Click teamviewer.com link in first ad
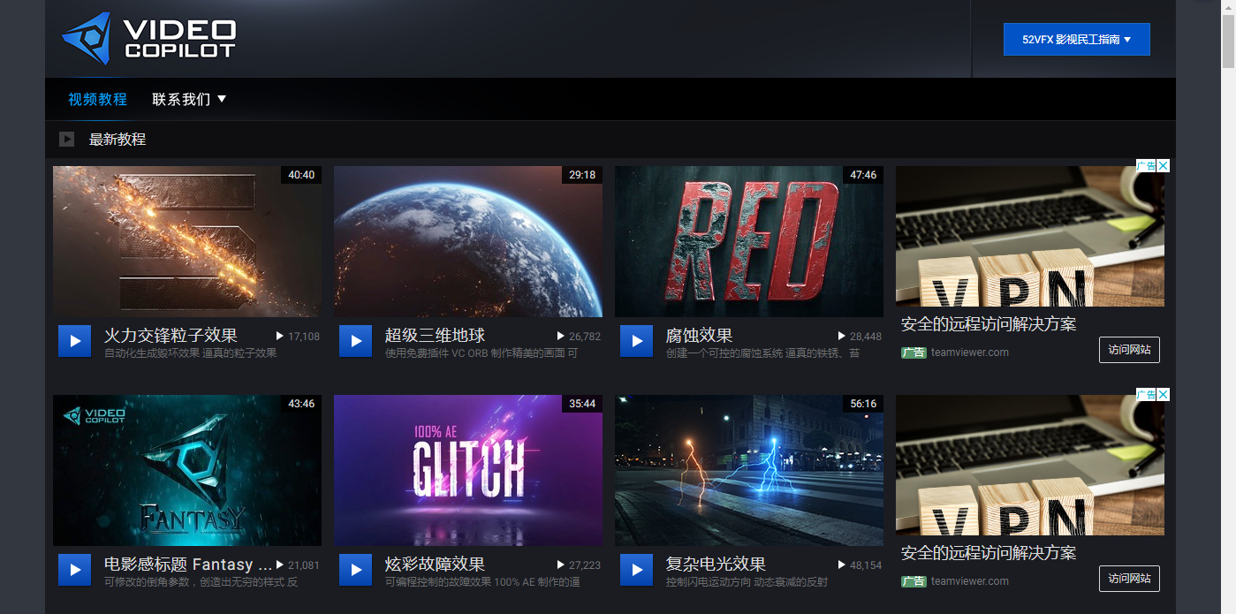 pyautogui.click(x=969, y=352)
